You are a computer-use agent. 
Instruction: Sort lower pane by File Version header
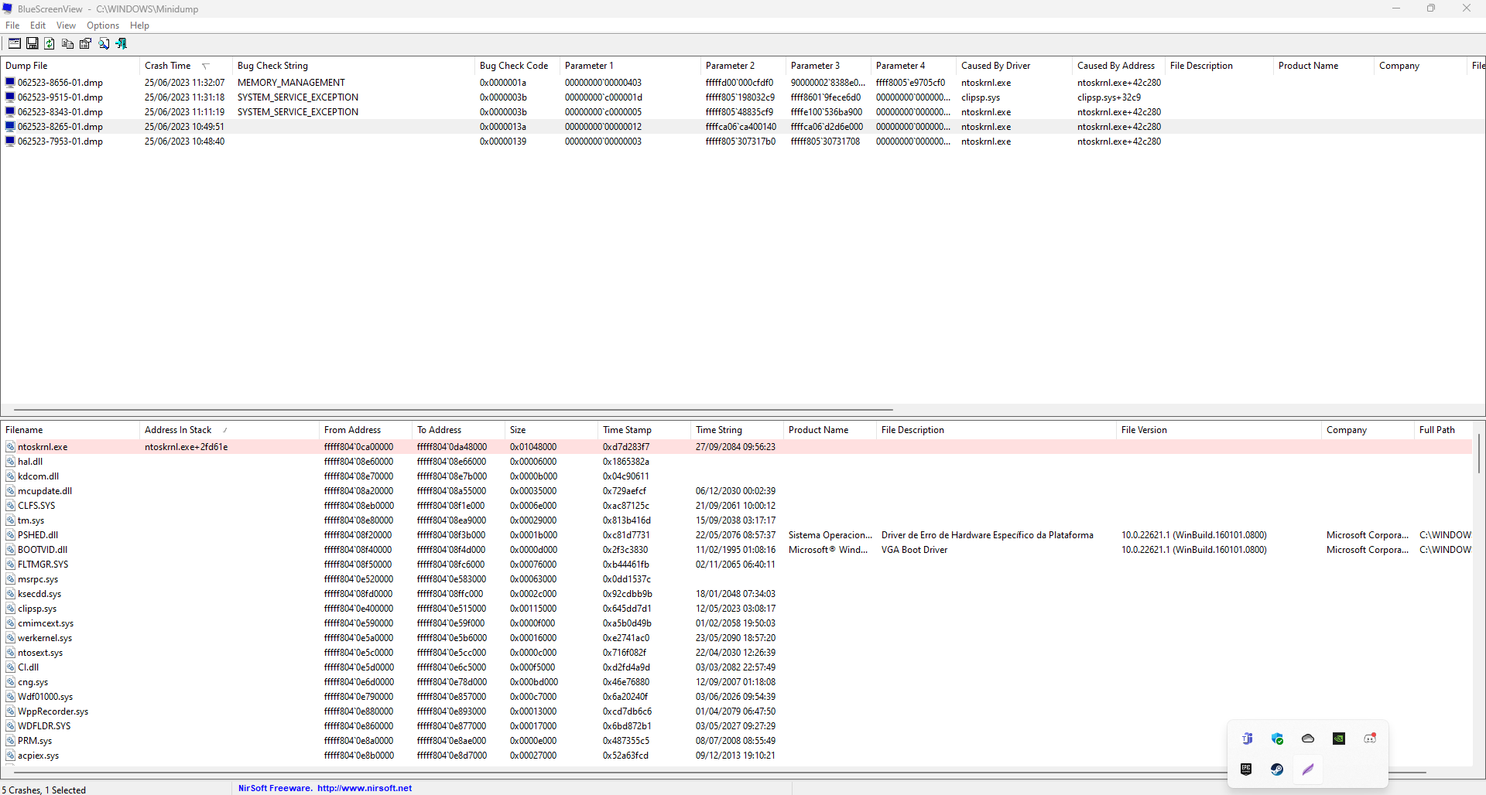[x=1219, y=430]
